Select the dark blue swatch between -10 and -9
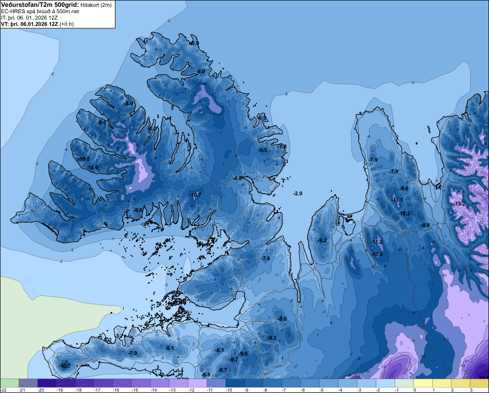 [x=235, y=383]
